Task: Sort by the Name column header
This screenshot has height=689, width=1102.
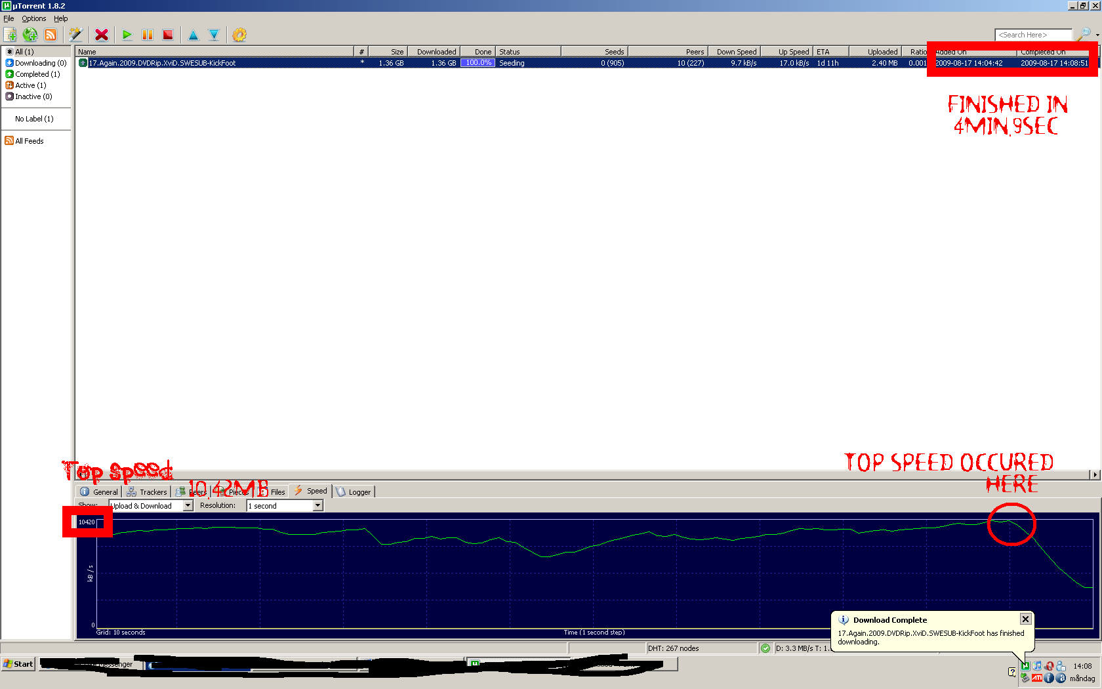Action: (214, 52)
